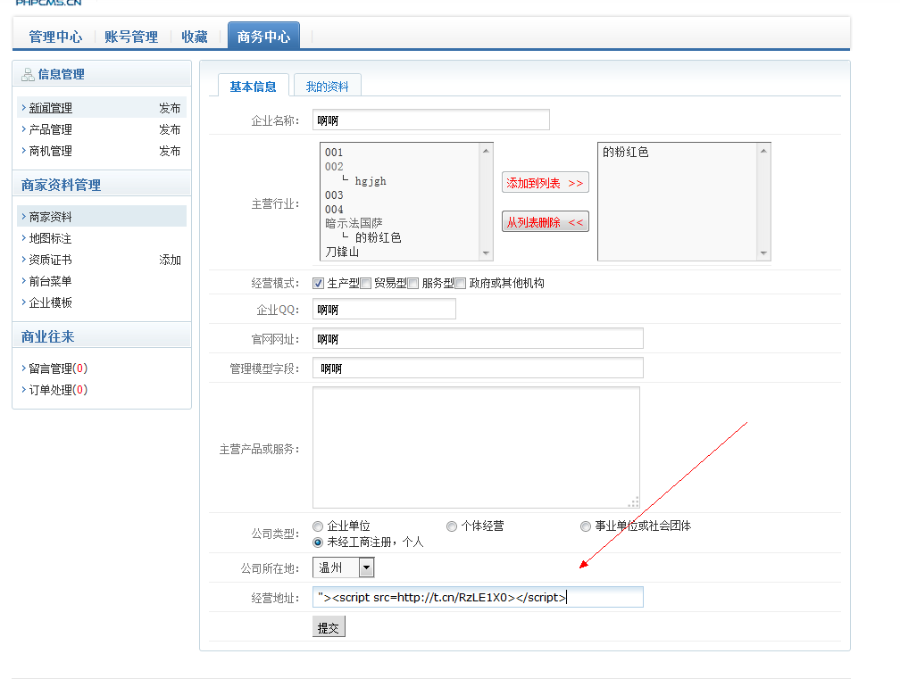Click right list scroll down arrow

click(x=763, y=253)
